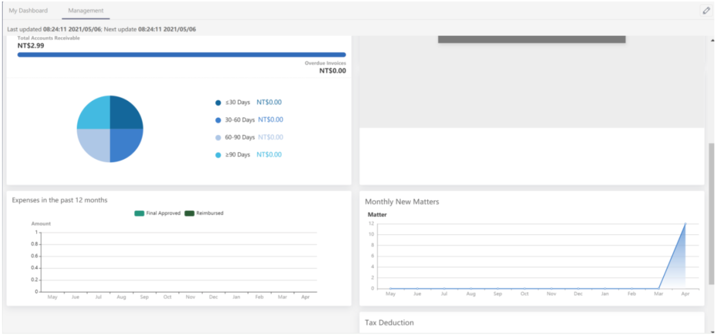Click the vertical scrollbar thumb

[x=711, y=213]
